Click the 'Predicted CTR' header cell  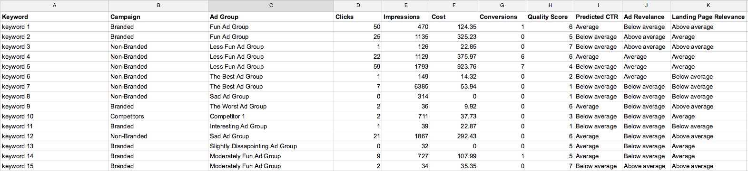tap(598, 17)
